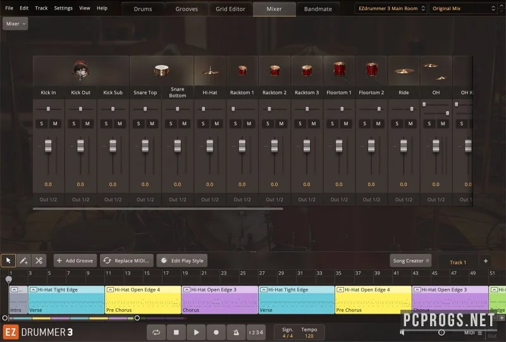Add a new track with plus icon
This screenshot has width=506, height=342.
point(486,261)
